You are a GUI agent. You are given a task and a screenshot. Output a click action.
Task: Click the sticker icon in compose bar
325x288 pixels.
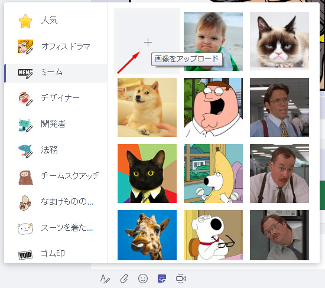(x=162, y=279)
